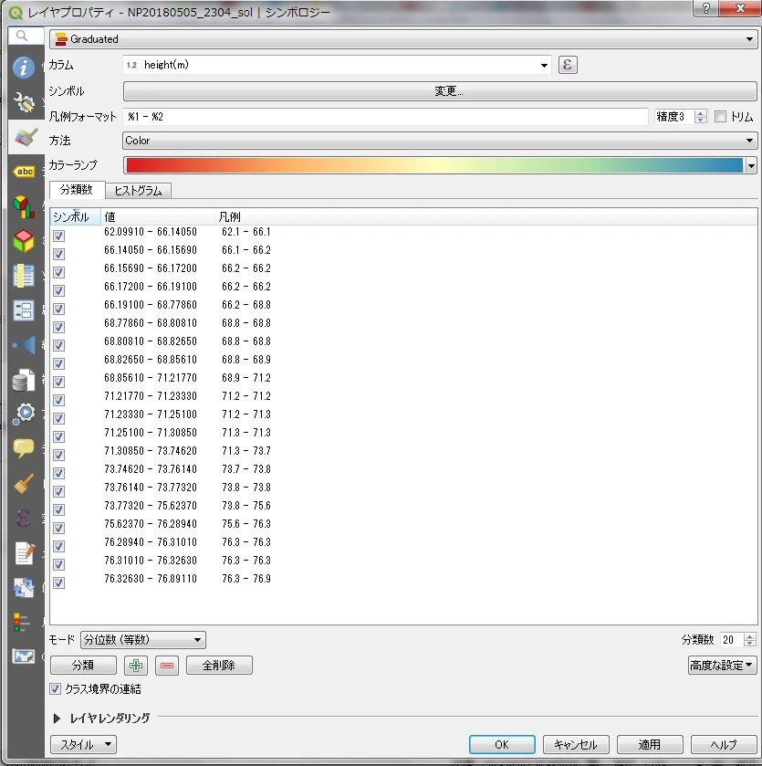Open the QGIS Server page icon

[x=24, y=656]
